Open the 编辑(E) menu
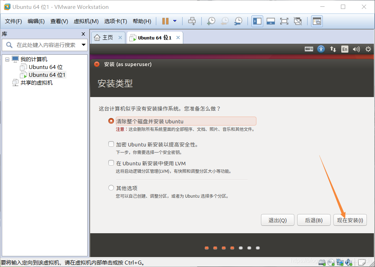375x267 pixels. 36,21
